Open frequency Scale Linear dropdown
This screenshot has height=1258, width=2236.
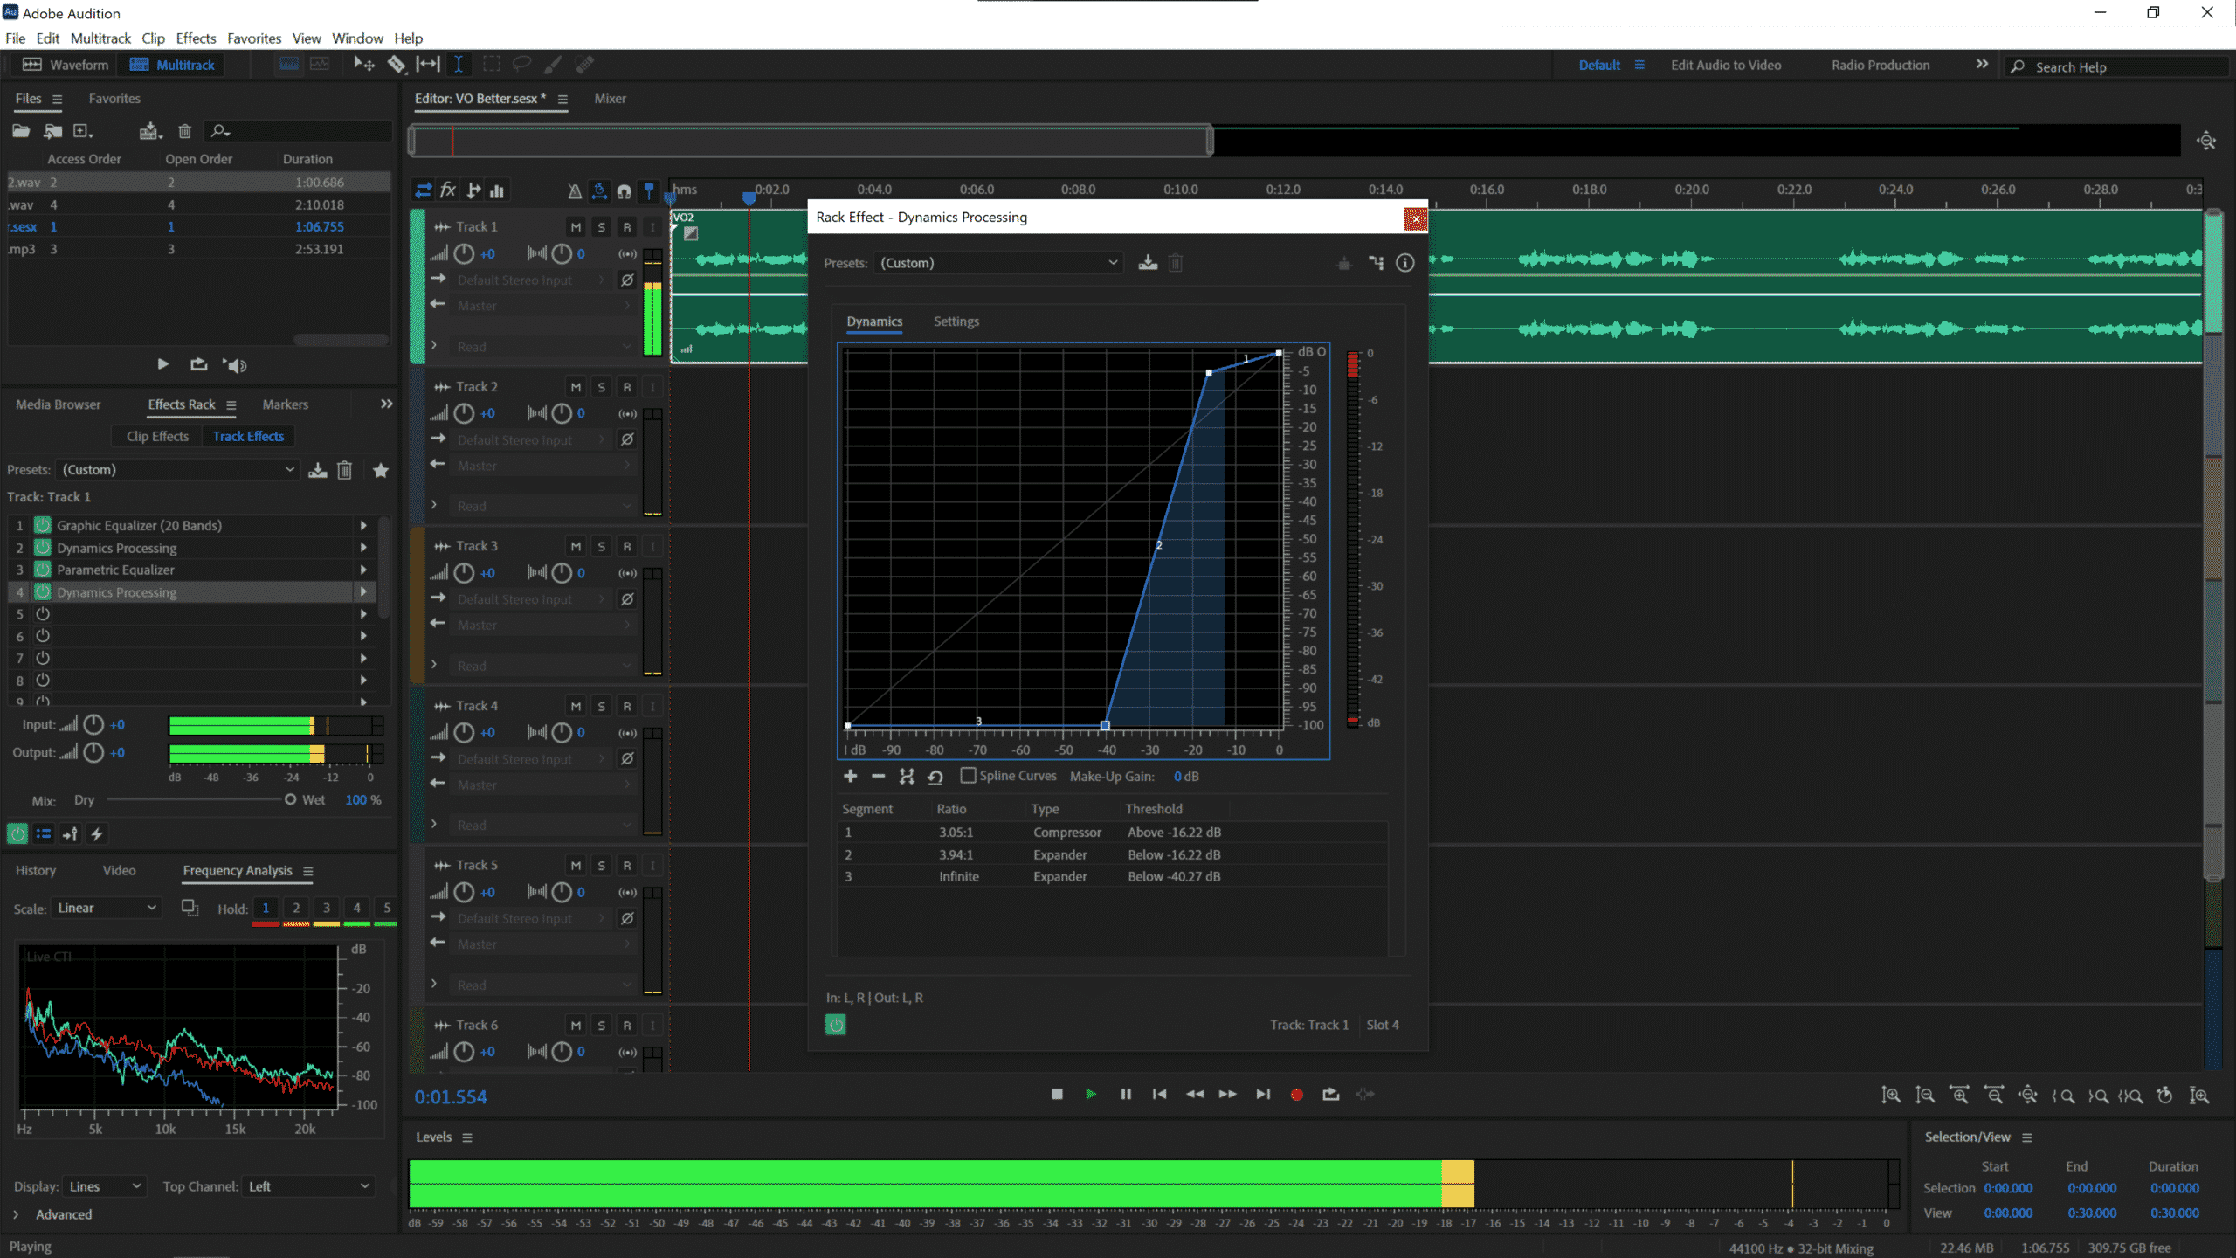pyautogui.click(x=107, y=909)
